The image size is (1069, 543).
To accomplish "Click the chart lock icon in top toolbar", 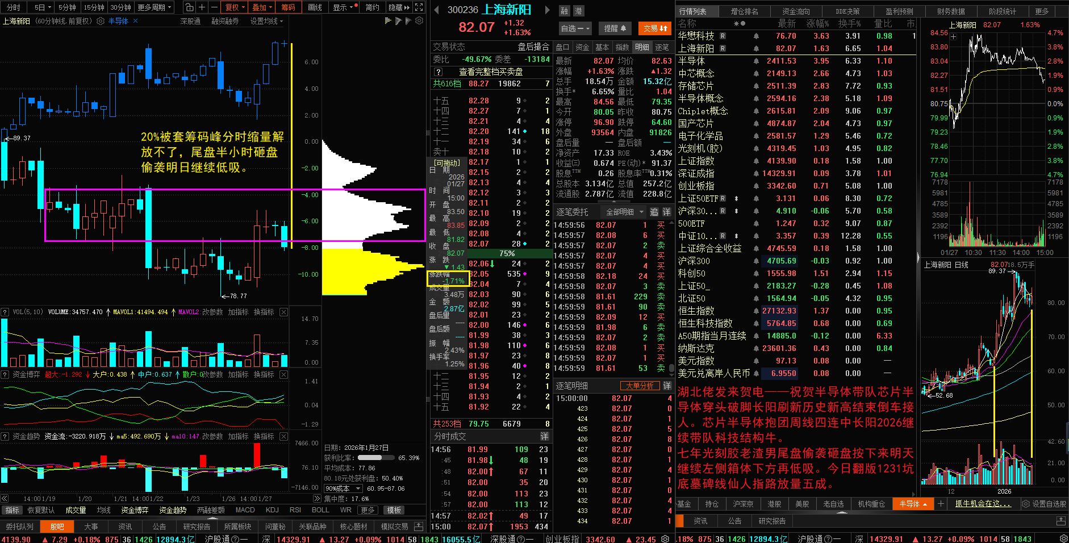I will tap(189, 7).
